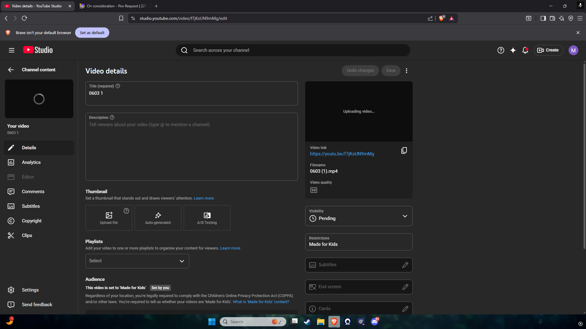Edit End screen using pencil icon
586x329 pixels.
point(405,287)
